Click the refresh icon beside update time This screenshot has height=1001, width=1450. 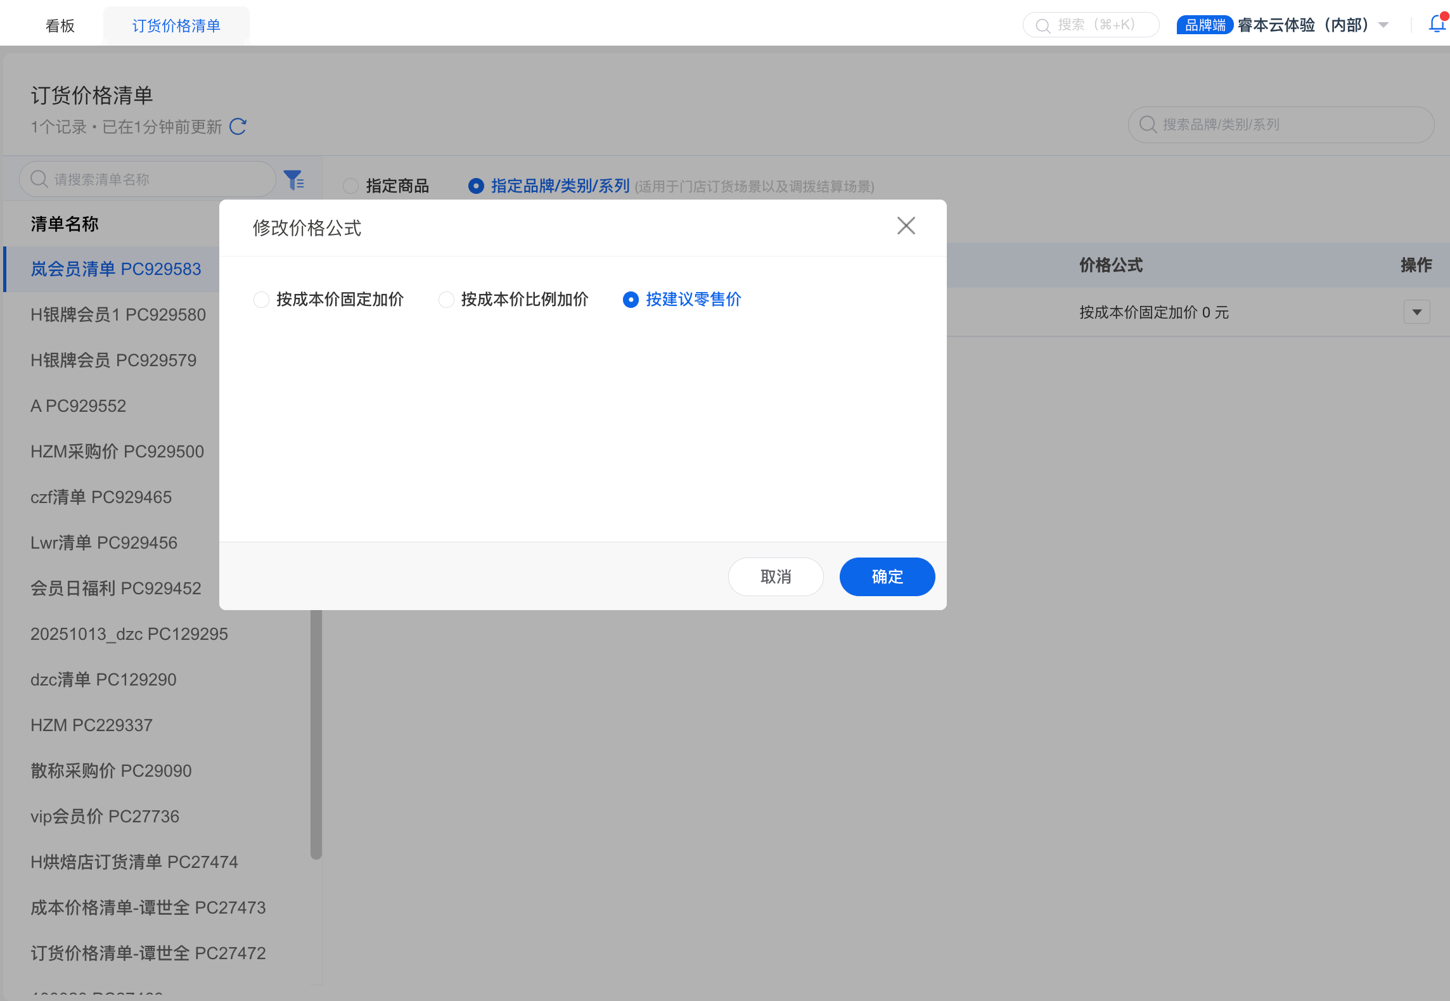pyautogui.click(x=238, y=127)
